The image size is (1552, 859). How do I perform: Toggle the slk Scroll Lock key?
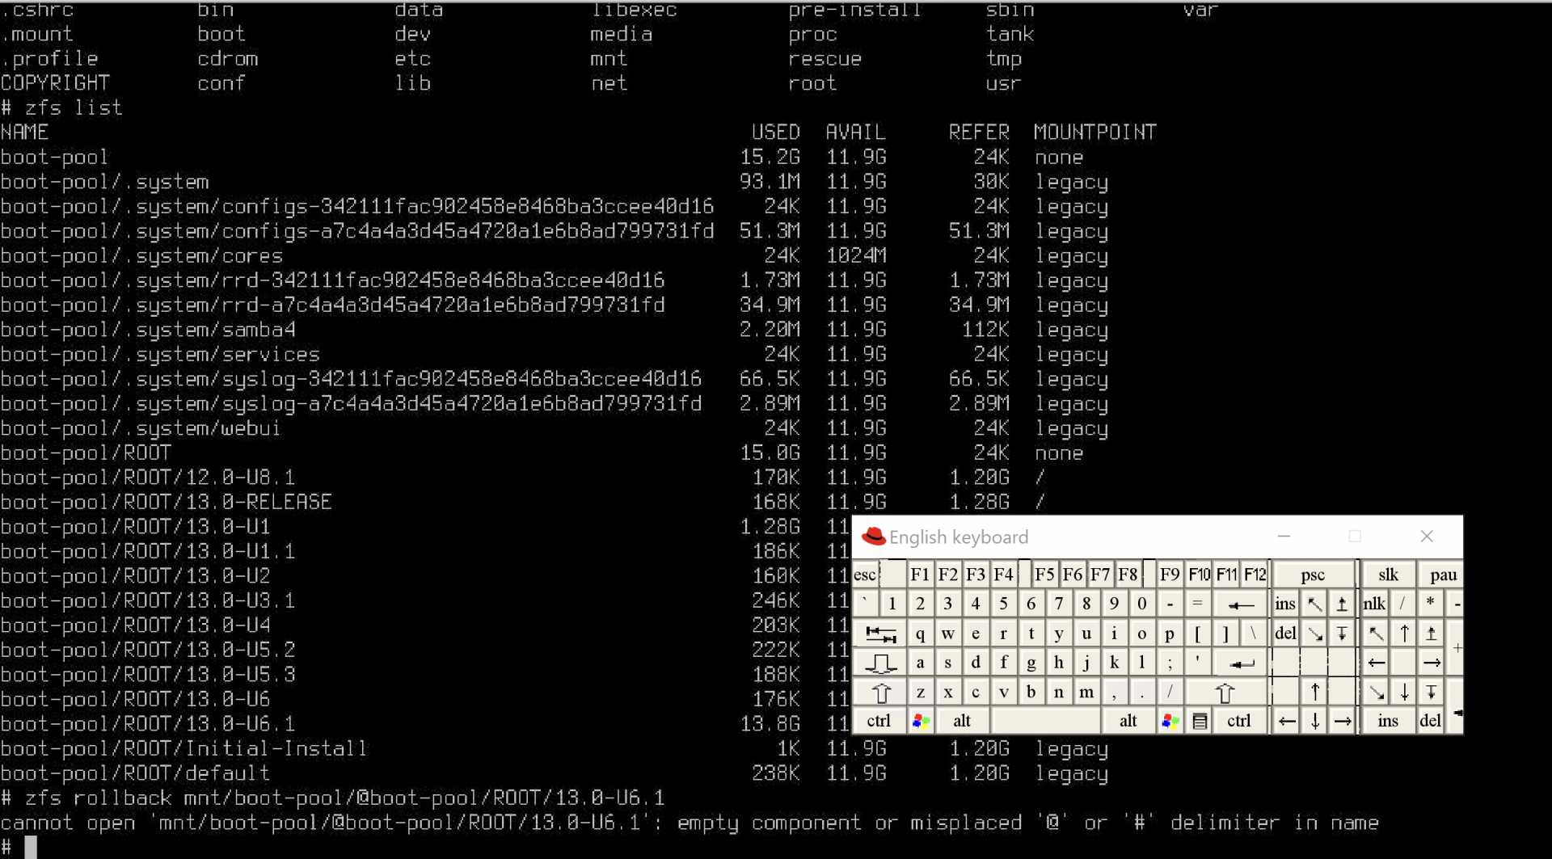[1388, 575]
